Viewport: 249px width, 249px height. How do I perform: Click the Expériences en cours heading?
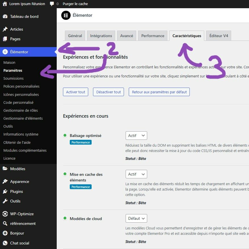pos(86,116)
